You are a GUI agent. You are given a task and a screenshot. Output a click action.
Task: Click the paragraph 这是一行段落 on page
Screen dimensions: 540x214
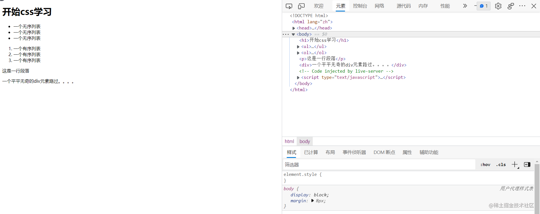point(16,71)
